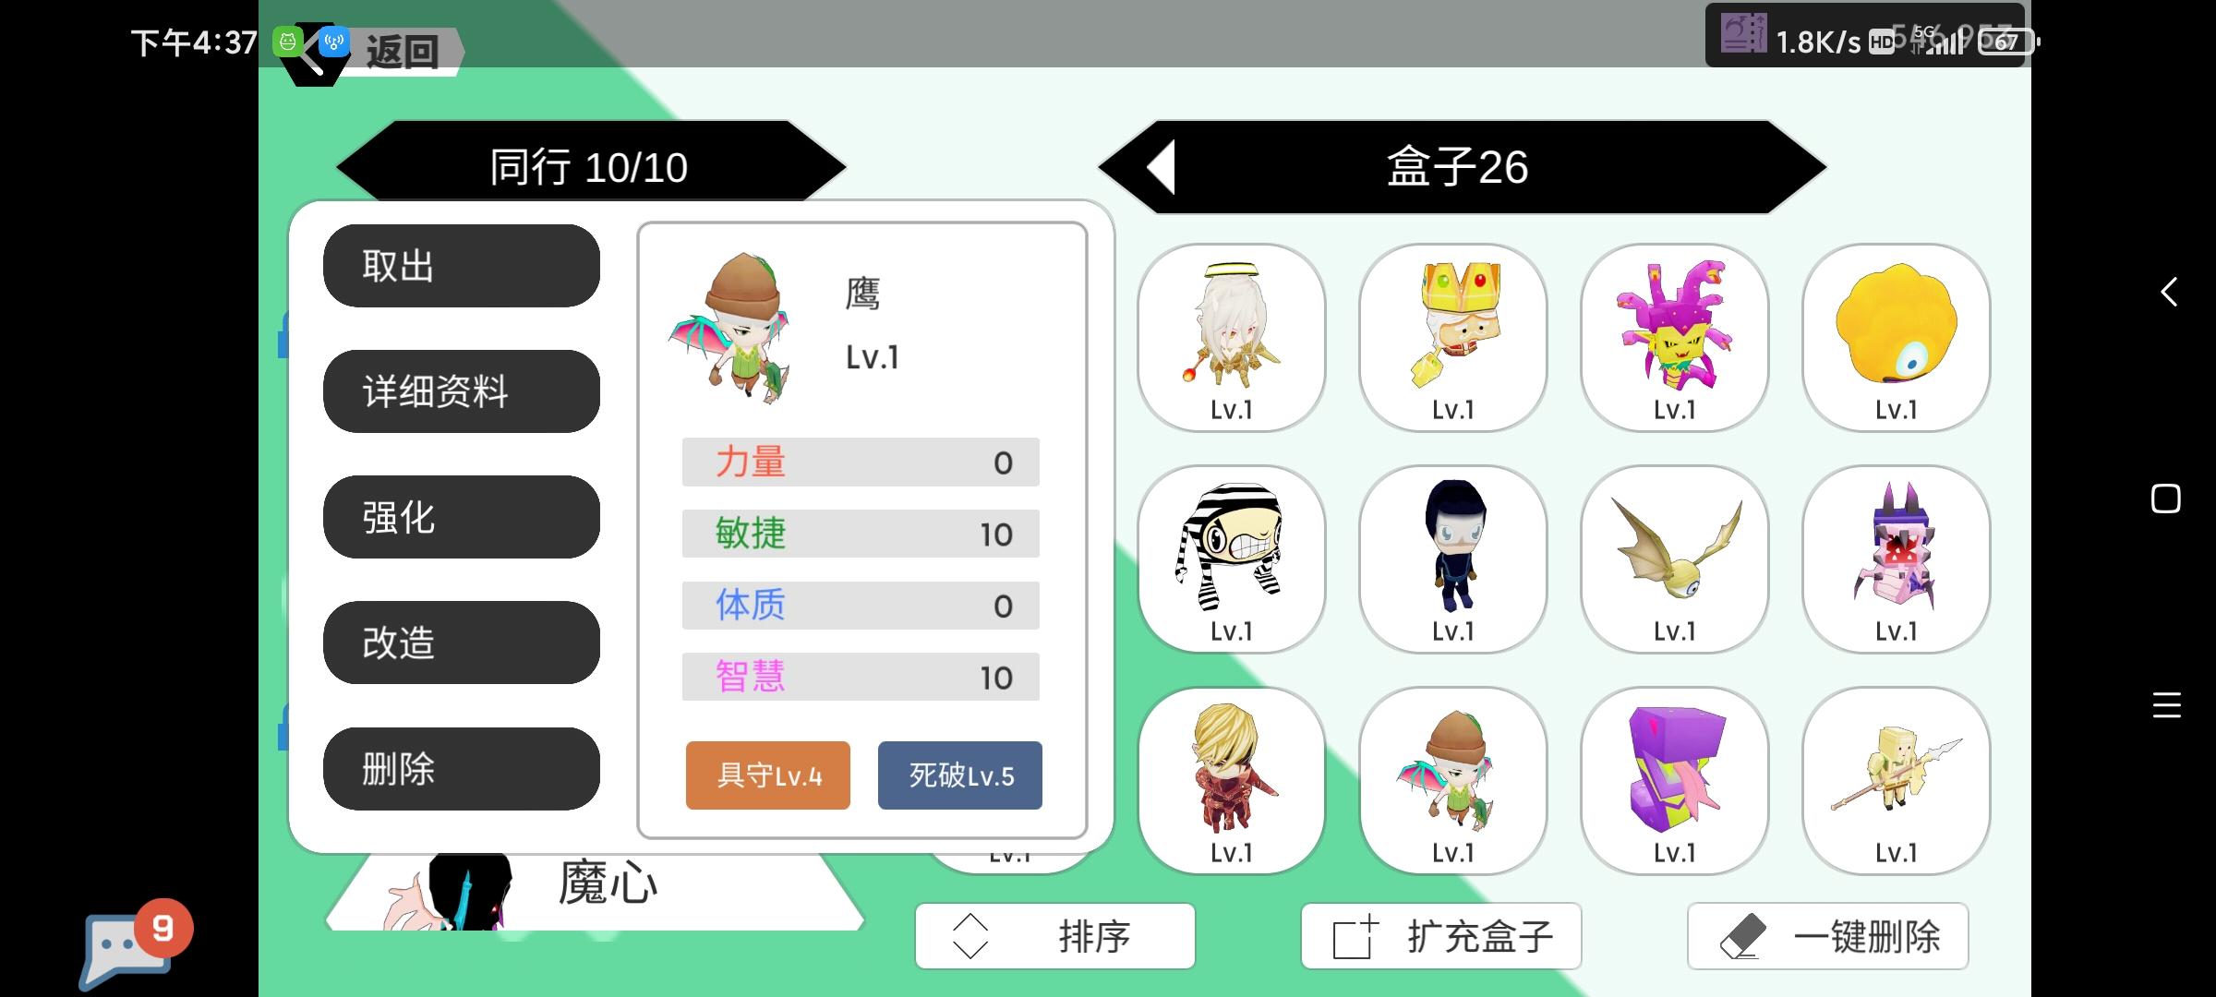Open the 排序 sort option
Image resolution: width=2216 pixels, height=997 pixels.
point(1054,936)
